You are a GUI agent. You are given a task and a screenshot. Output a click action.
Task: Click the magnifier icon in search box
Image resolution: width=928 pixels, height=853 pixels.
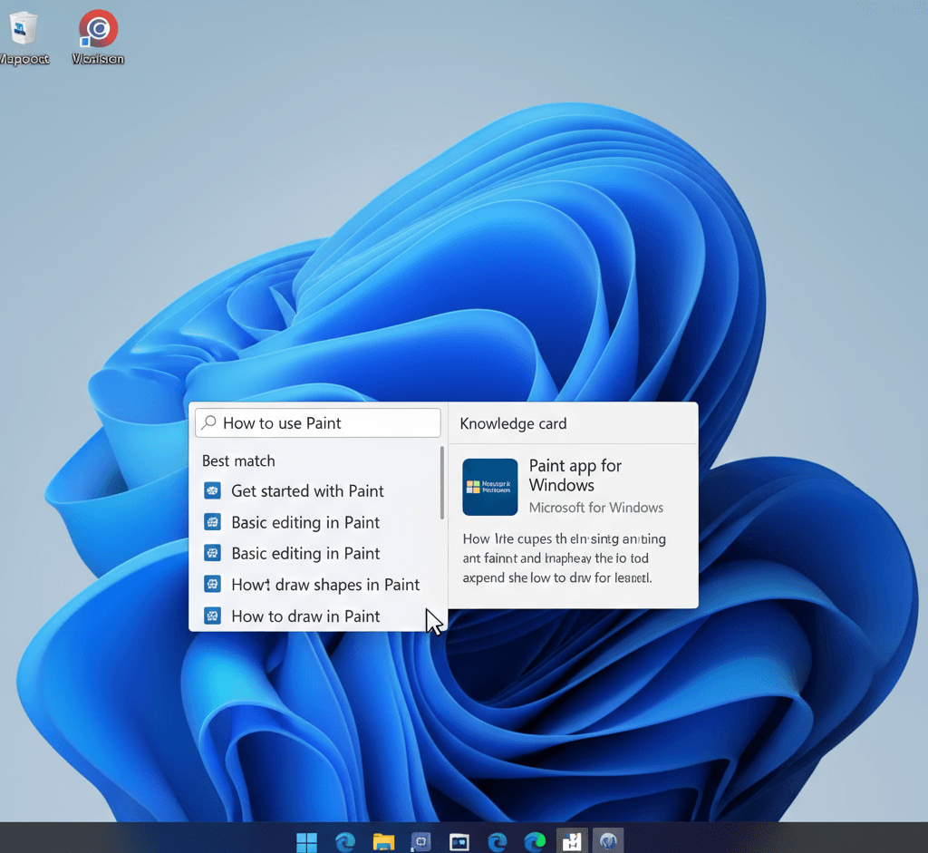[209, 423]
